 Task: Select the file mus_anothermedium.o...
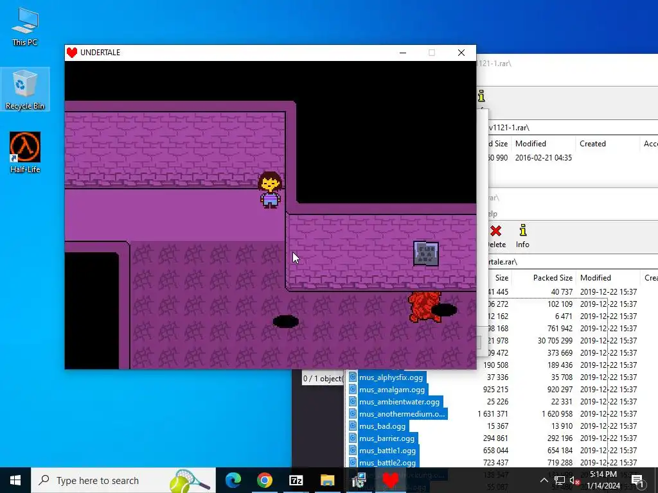click(402, 414)
